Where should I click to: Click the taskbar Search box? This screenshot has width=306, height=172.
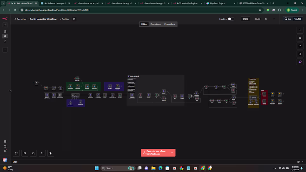pyautogui.click(x=118, y=168)
